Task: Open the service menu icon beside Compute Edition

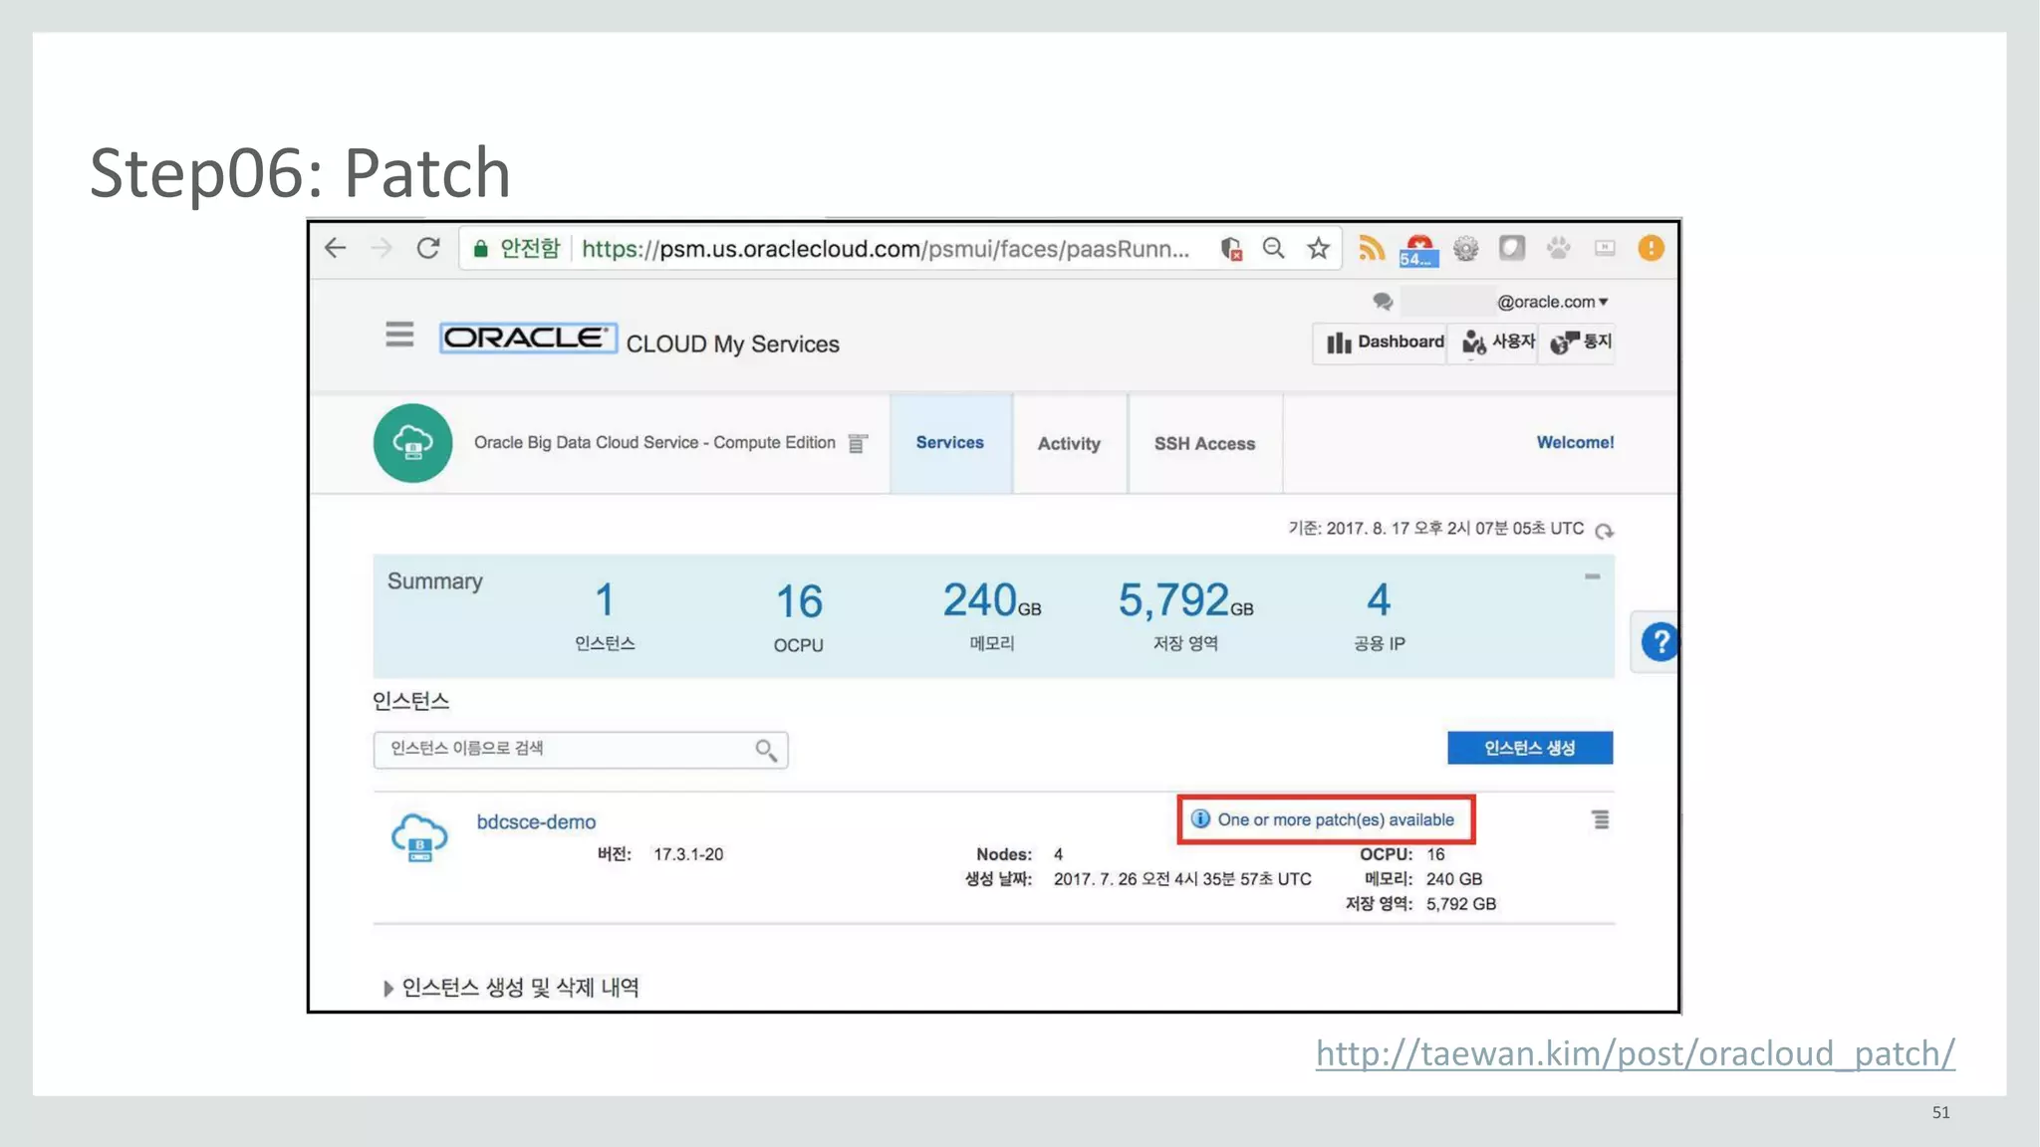Action: (857, 443)
